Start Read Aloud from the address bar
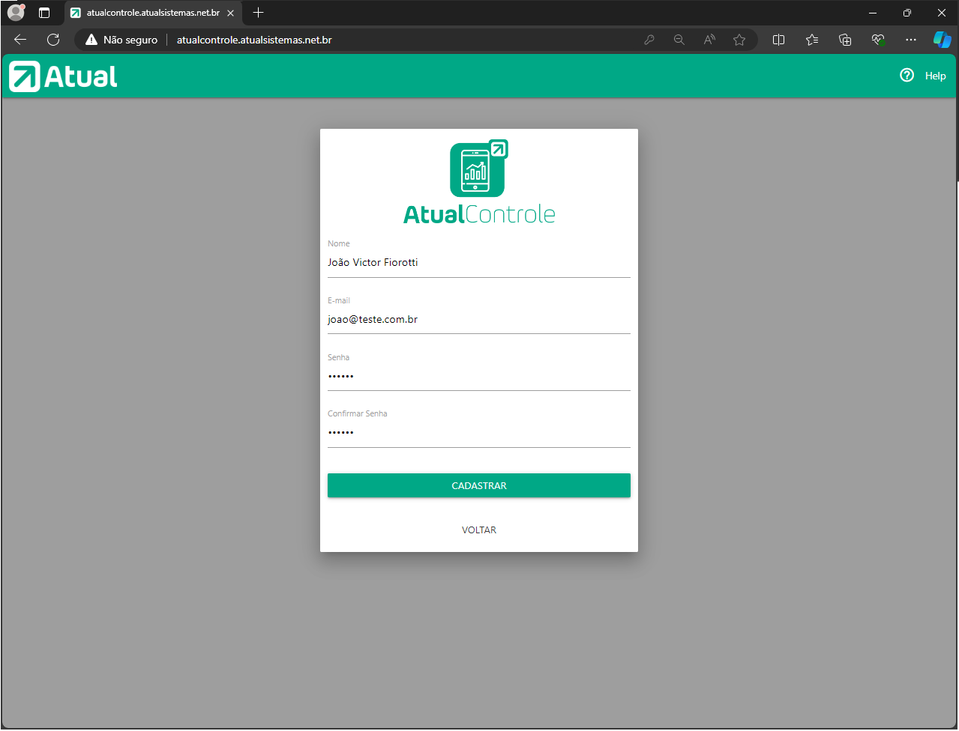This screenshot has height=731, width=959. pos(709,40)
